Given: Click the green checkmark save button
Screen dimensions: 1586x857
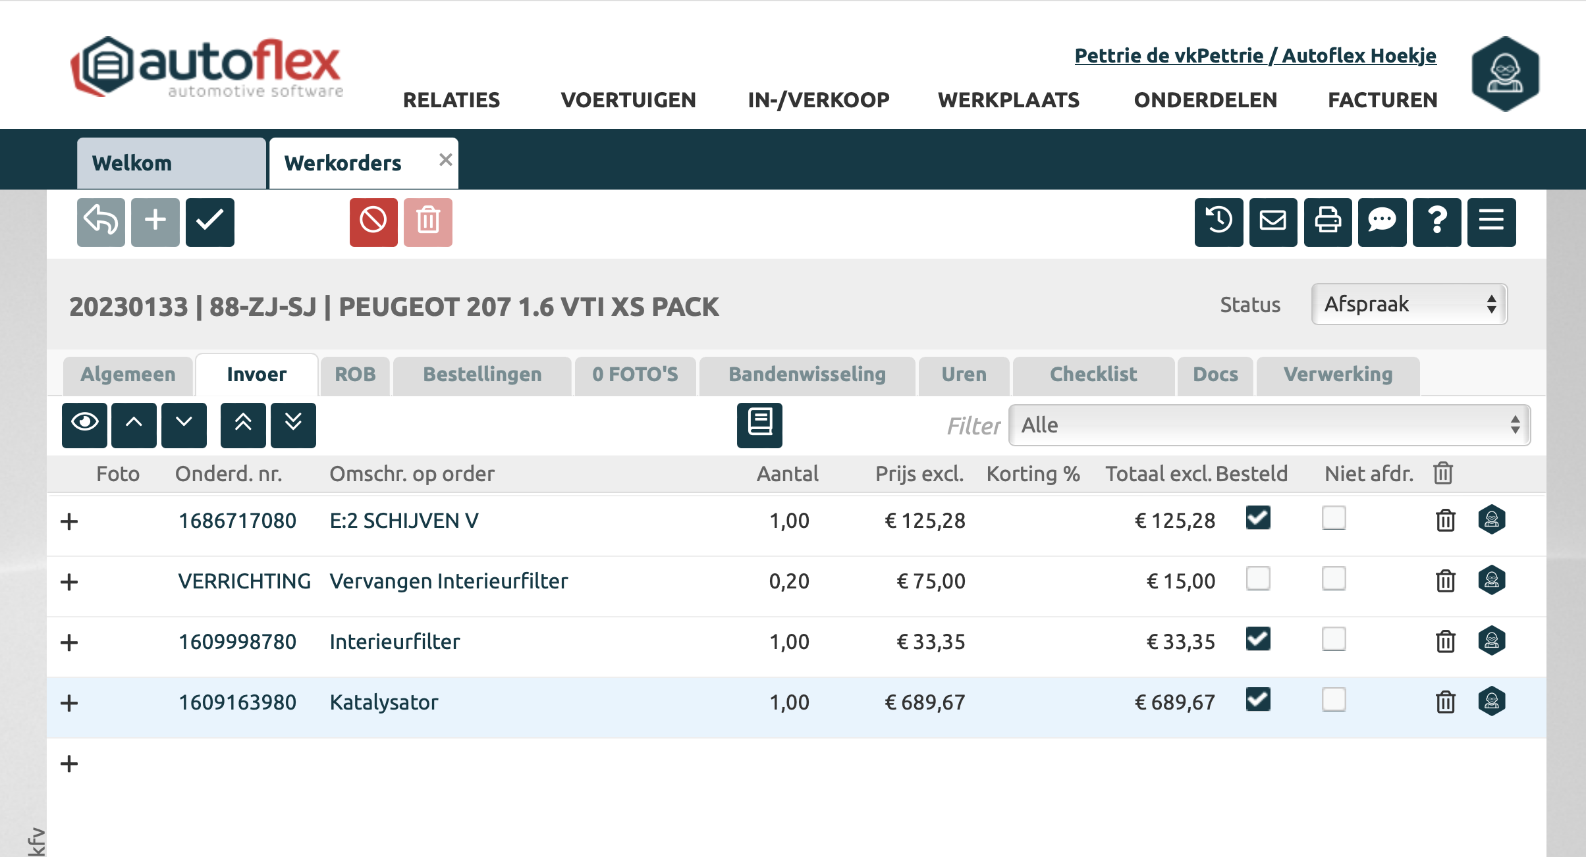Looking at the screenshot, I should point(209,222).
